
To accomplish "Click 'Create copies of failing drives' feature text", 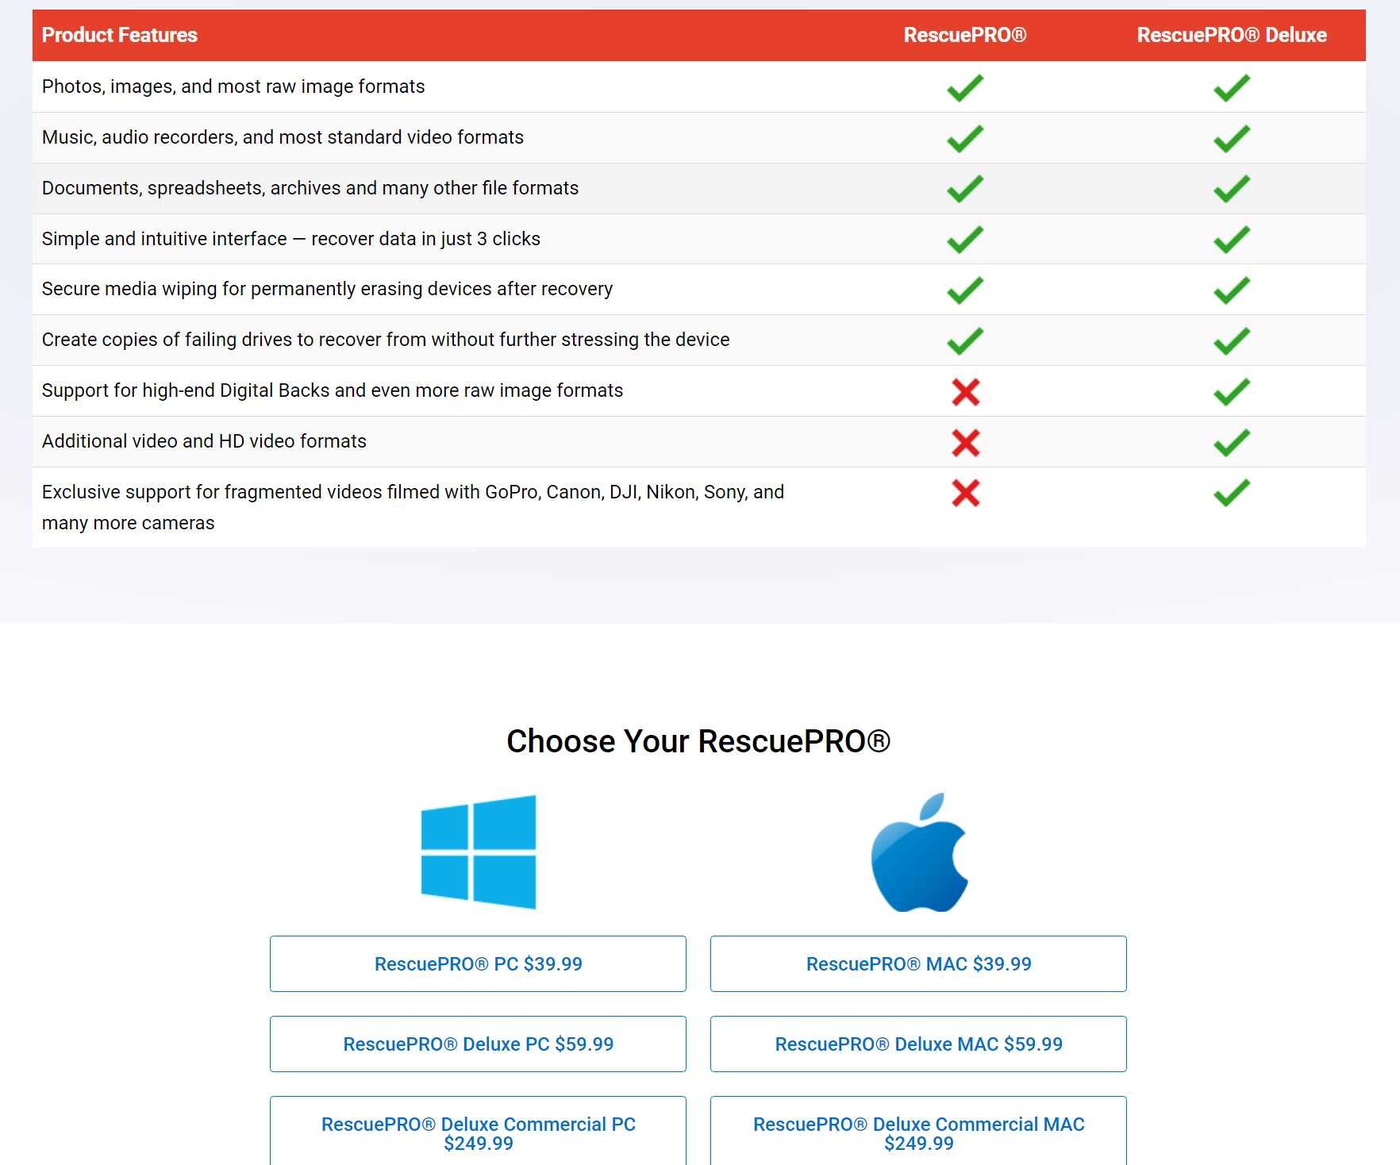I will tap(386, 340).
